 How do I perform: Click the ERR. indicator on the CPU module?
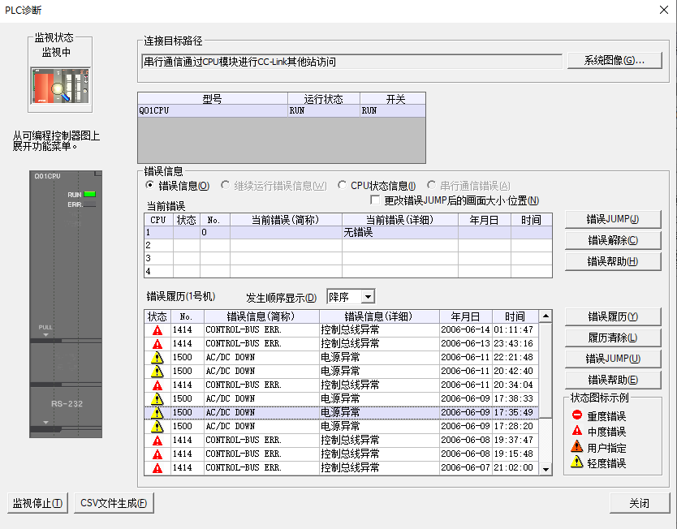(89, 204)
